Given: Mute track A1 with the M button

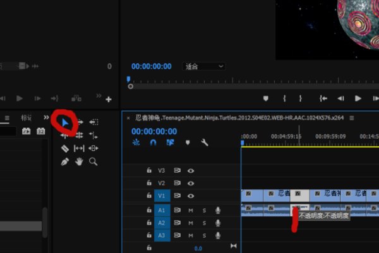Looking at the screenshot, I should pyautogui.click(x=191, y=210).
